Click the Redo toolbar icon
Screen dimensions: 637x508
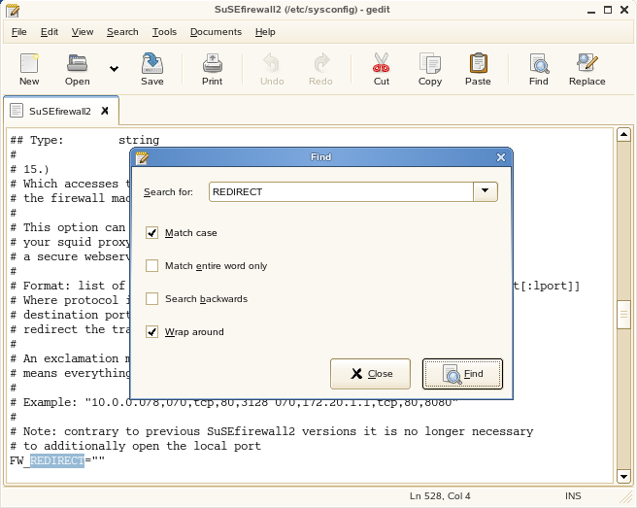click(x=320, y=69)
